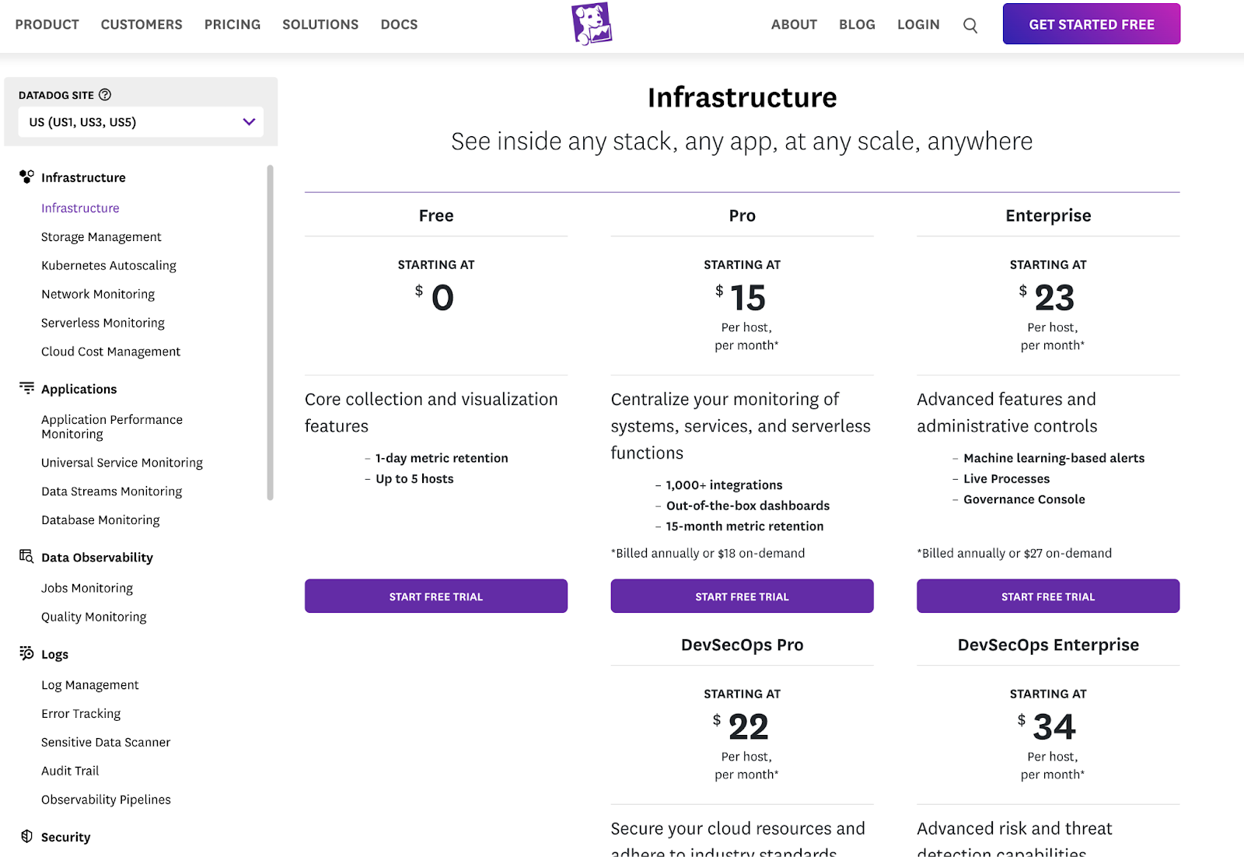This screenshot has width=1244, height=857.
Task: Open Storage Management in sidebar
Action: coord(101,236)
